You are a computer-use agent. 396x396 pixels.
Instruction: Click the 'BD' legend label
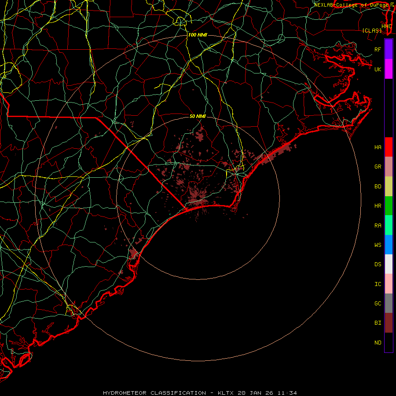[378, 187]
